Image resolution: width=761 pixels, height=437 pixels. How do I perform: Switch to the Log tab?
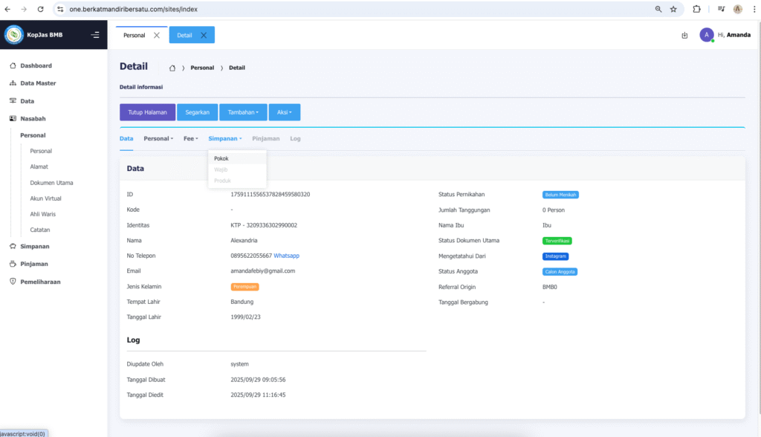(295, 138)
